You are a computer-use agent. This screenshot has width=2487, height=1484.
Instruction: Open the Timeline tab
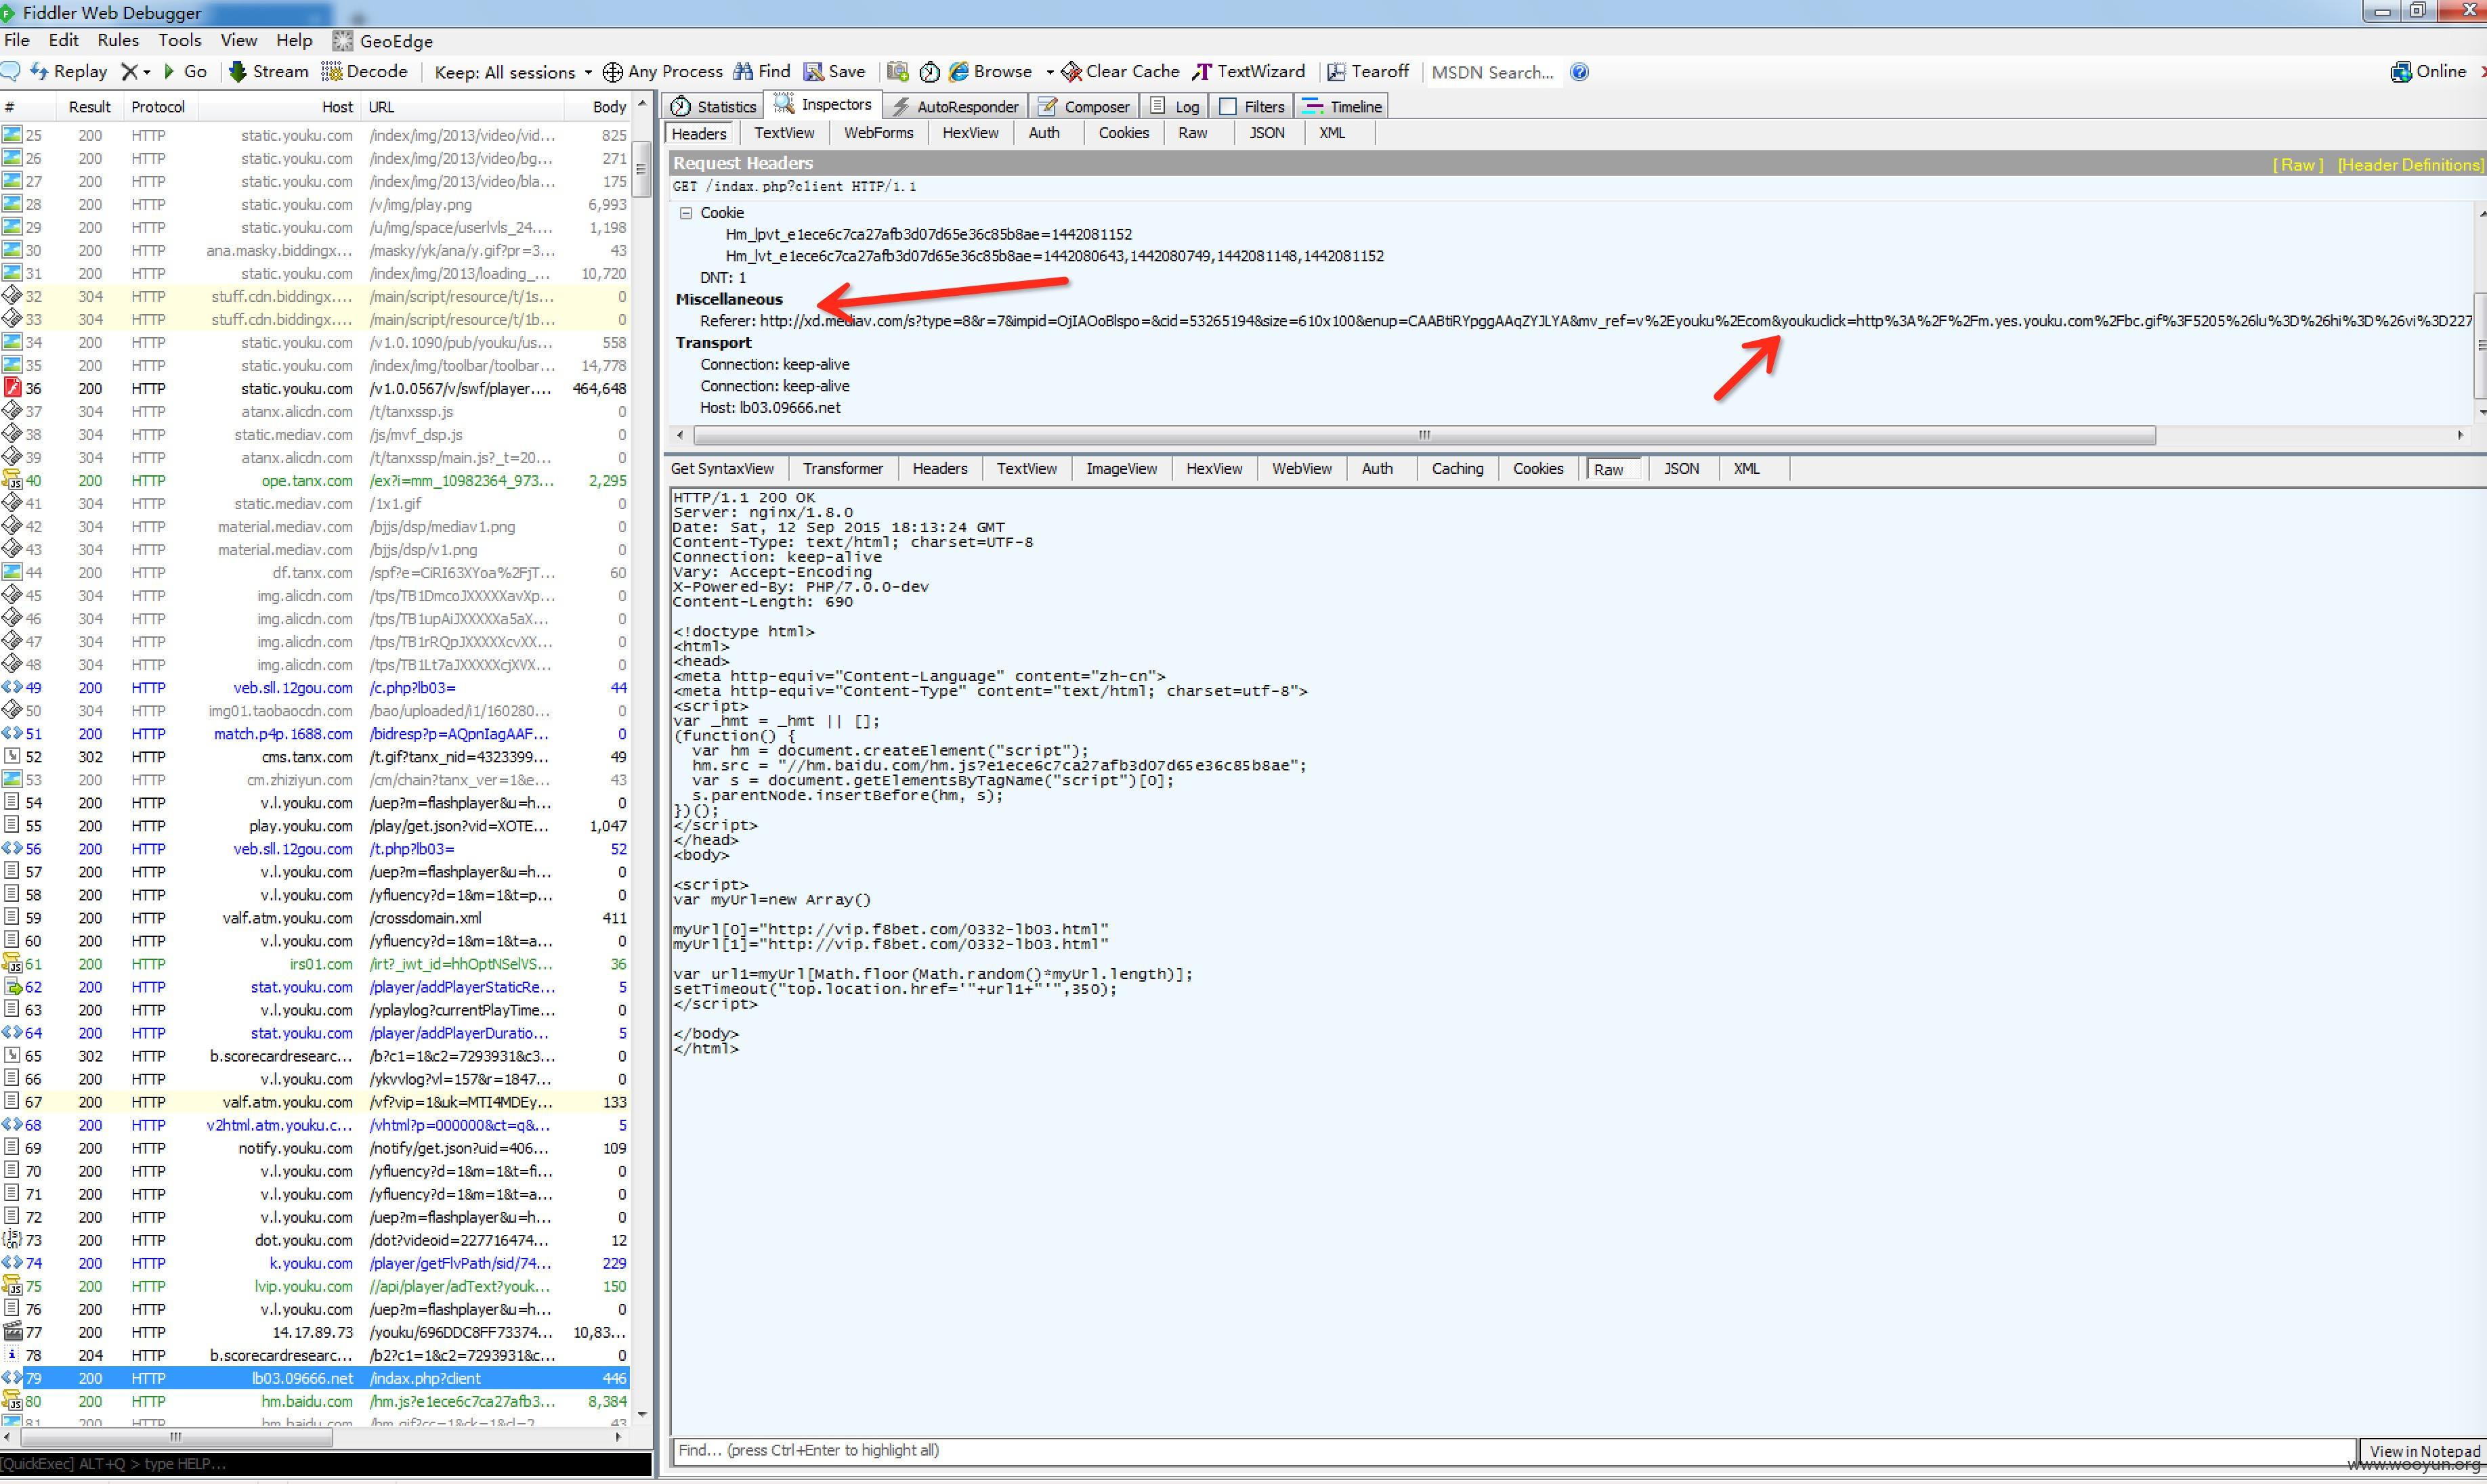click(1342, 106)
